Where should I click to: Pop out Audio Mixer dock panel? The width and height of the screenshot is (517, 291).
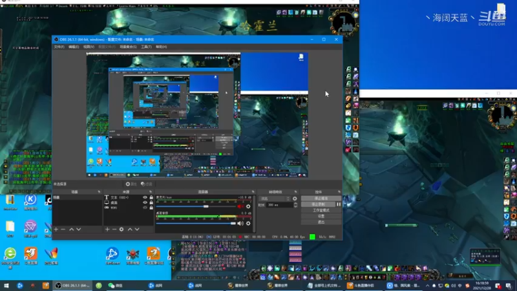click(253, 191)
